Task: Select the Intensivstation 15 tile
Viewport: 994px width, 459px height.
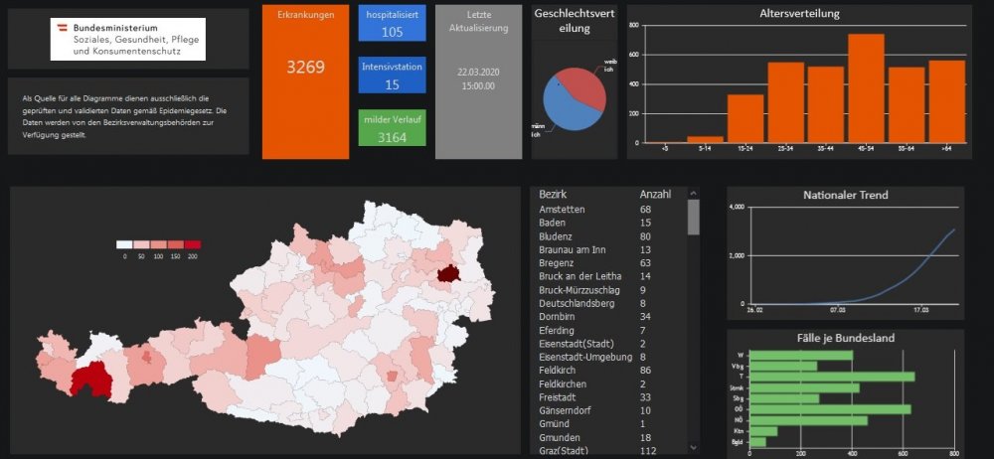Action: tap(392, 76)
